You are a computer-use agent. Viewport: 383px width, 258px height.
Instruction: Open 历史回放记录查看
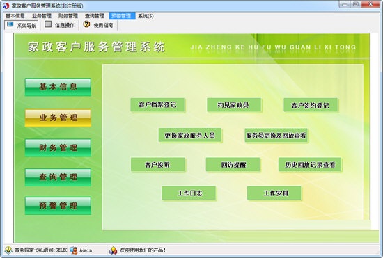coord(310,165)
